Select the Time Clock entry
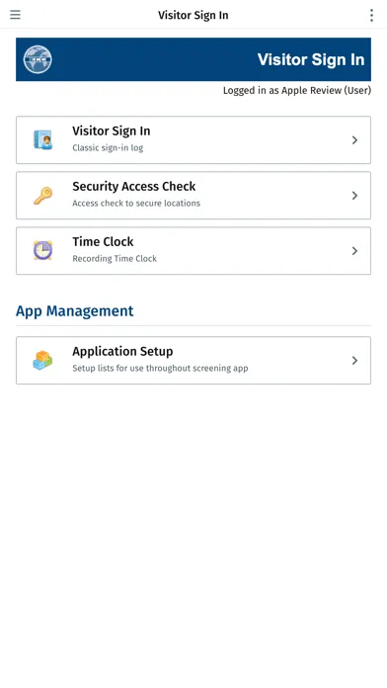This screenshot has height=688, width=387. (x=193, y=250)
